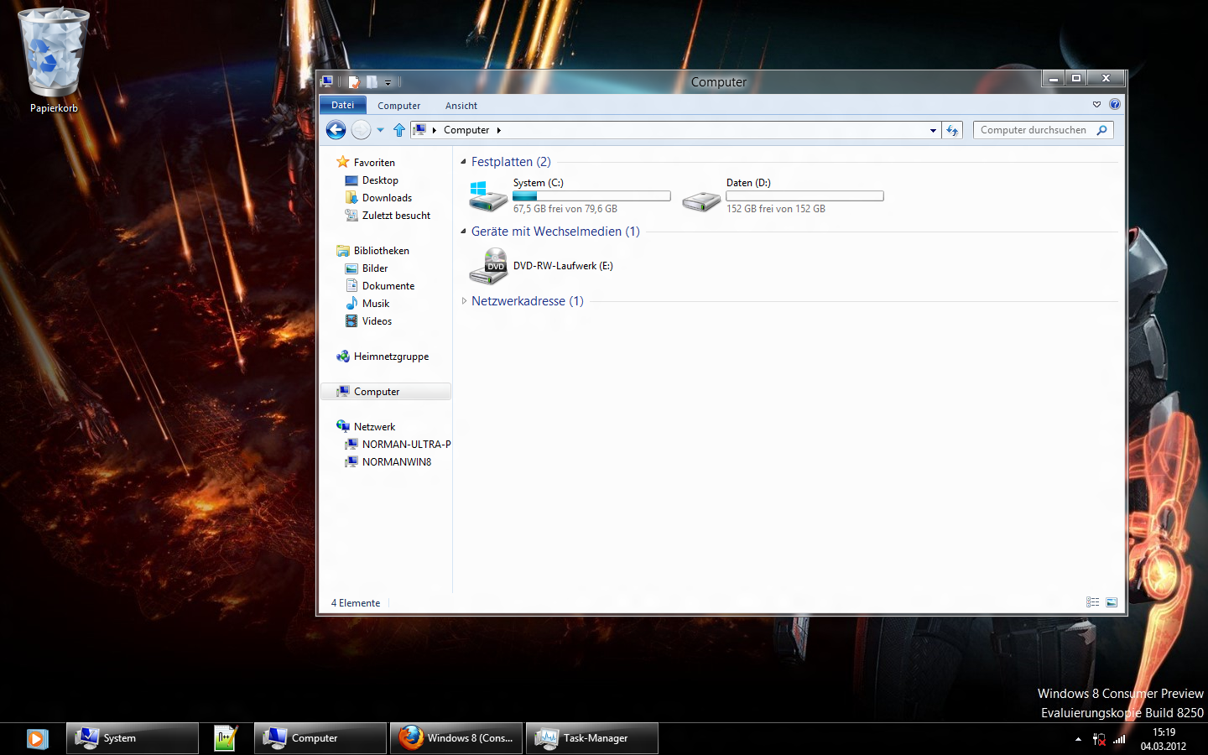Click the System (C:) capacity bar
This screenshot has height=755, width=1208.
(x=592, y=196)
